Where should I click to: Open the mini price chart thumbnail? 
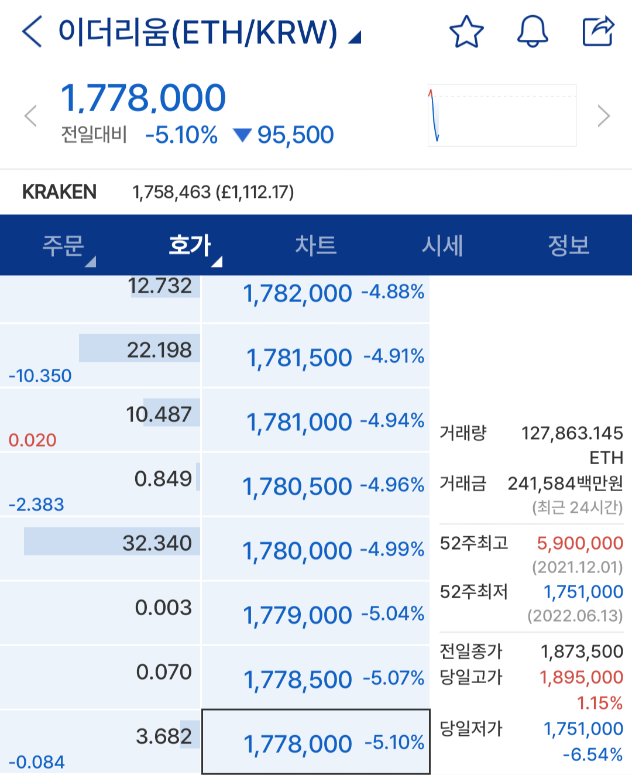[x=502, y=115]
